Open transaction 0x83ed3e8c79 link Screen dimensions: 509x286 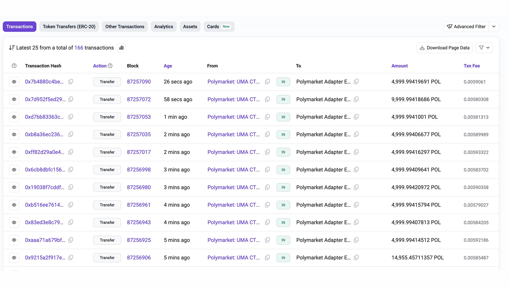point(44,222)
